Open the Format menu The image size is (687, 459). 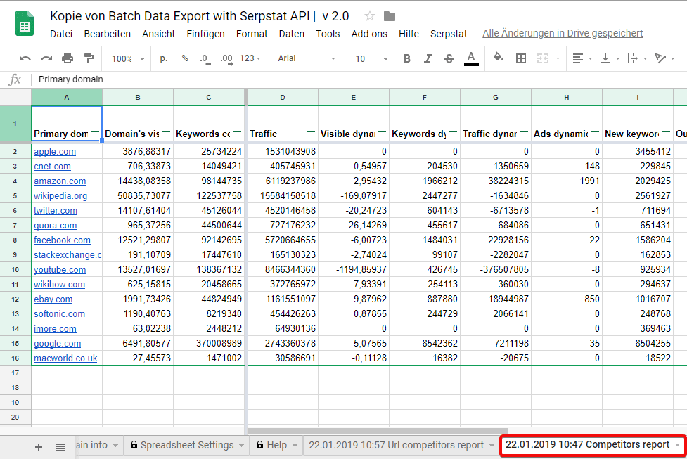point(252,34)
